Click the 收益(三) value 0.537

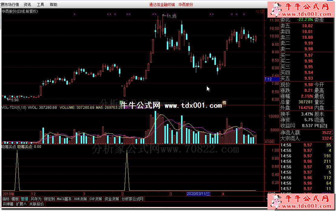(x=307, y=126)
